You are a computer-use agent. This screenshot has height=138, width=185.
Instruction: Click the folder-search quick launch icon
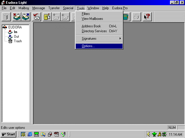[43, 134]
